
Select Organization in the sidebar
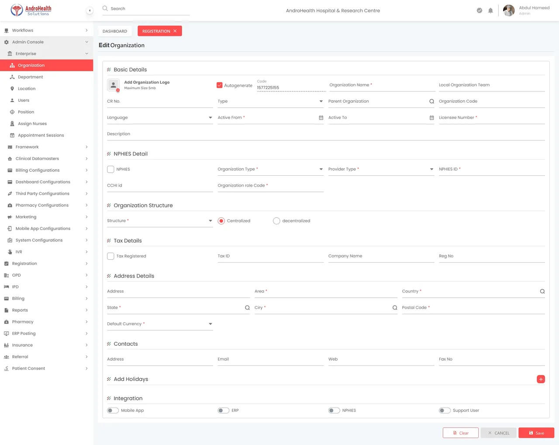point(46,65)
